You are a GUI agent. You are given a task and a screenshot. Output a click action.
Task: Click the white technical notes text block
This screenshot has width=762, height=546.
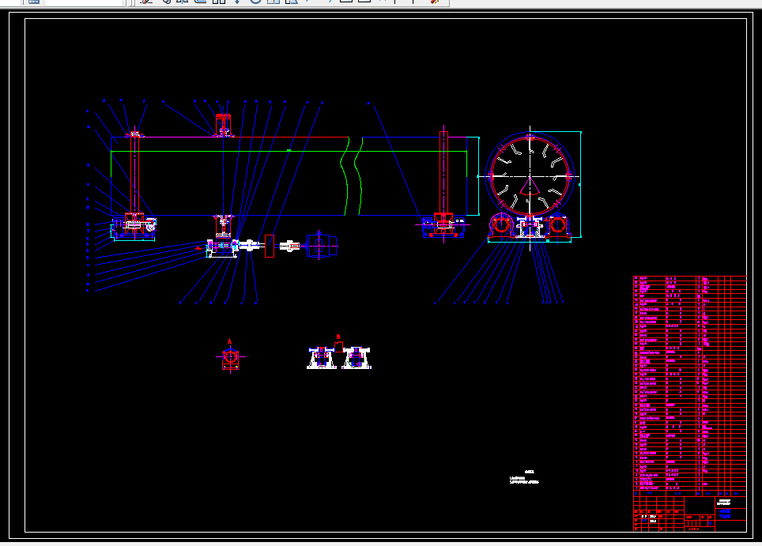[x=524, y=478]
